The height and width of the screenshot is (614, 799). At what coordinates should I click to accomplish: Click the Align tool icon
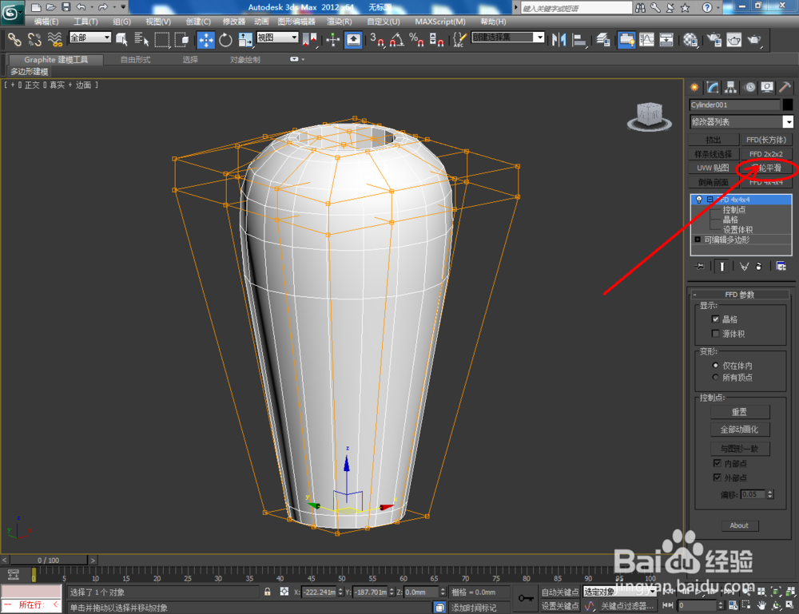click(579, 39)
